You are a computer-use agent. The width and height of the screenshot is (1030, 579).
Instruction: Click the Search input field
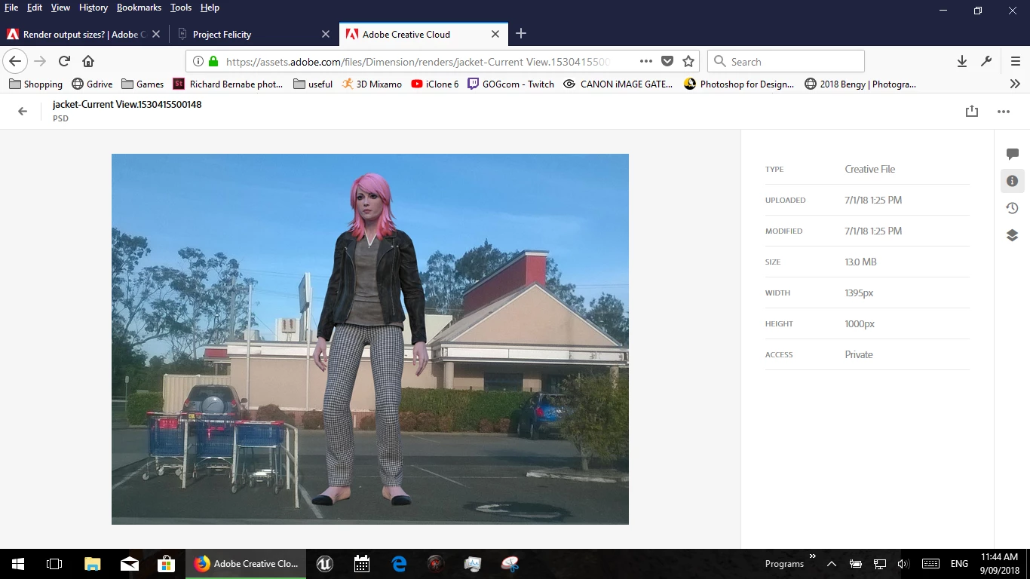pyautogui.click(x=786, y=61)
